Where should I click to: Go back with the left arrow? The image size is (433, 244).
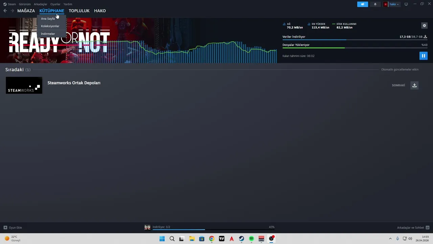[x=5, y=11]
